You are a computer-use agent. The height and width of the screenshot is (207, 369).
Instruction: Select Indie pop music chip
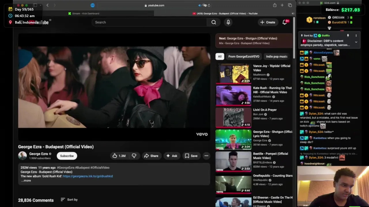[x=277, y=56]
